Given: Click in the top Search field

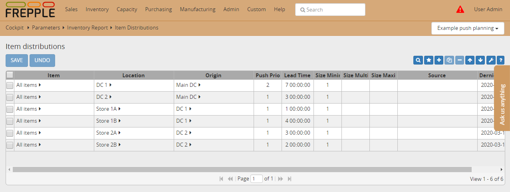Looking at the screenshot, I should [x=330, y=10].
